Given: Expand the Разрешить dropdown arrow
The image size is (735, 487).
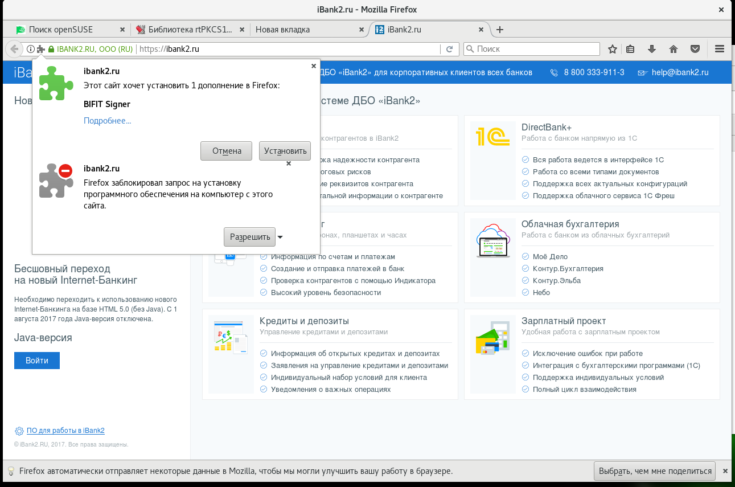Looking at the screenshot, I should tap(280, 237).
